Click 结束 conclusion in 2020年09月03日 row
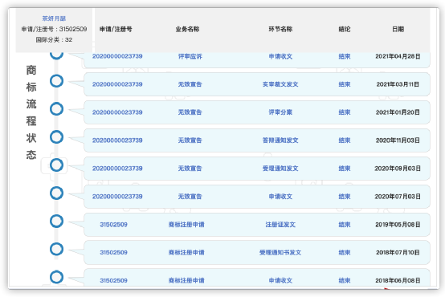The width and height of the screenshot is (445, 297). click(x=345, y=169)
